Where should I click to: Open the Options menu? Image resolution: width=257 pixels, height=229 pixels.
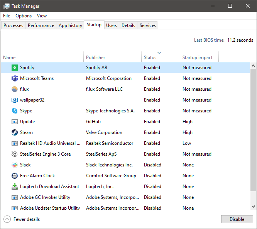point(24,16)
